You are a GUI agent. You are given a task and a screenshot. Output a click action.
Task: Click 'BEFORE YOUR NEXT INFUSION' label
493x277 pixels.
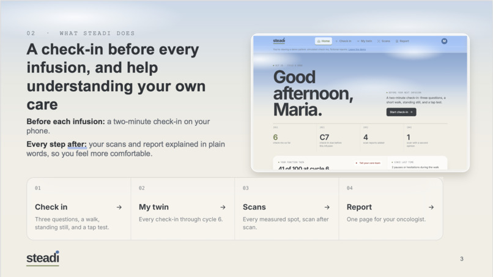404,93
